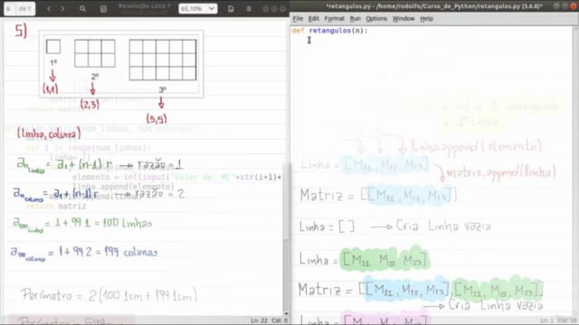Click the annotate document icon in PDF viewer
579x325 pixels.
pyautogui.click(x=231, y=8)
